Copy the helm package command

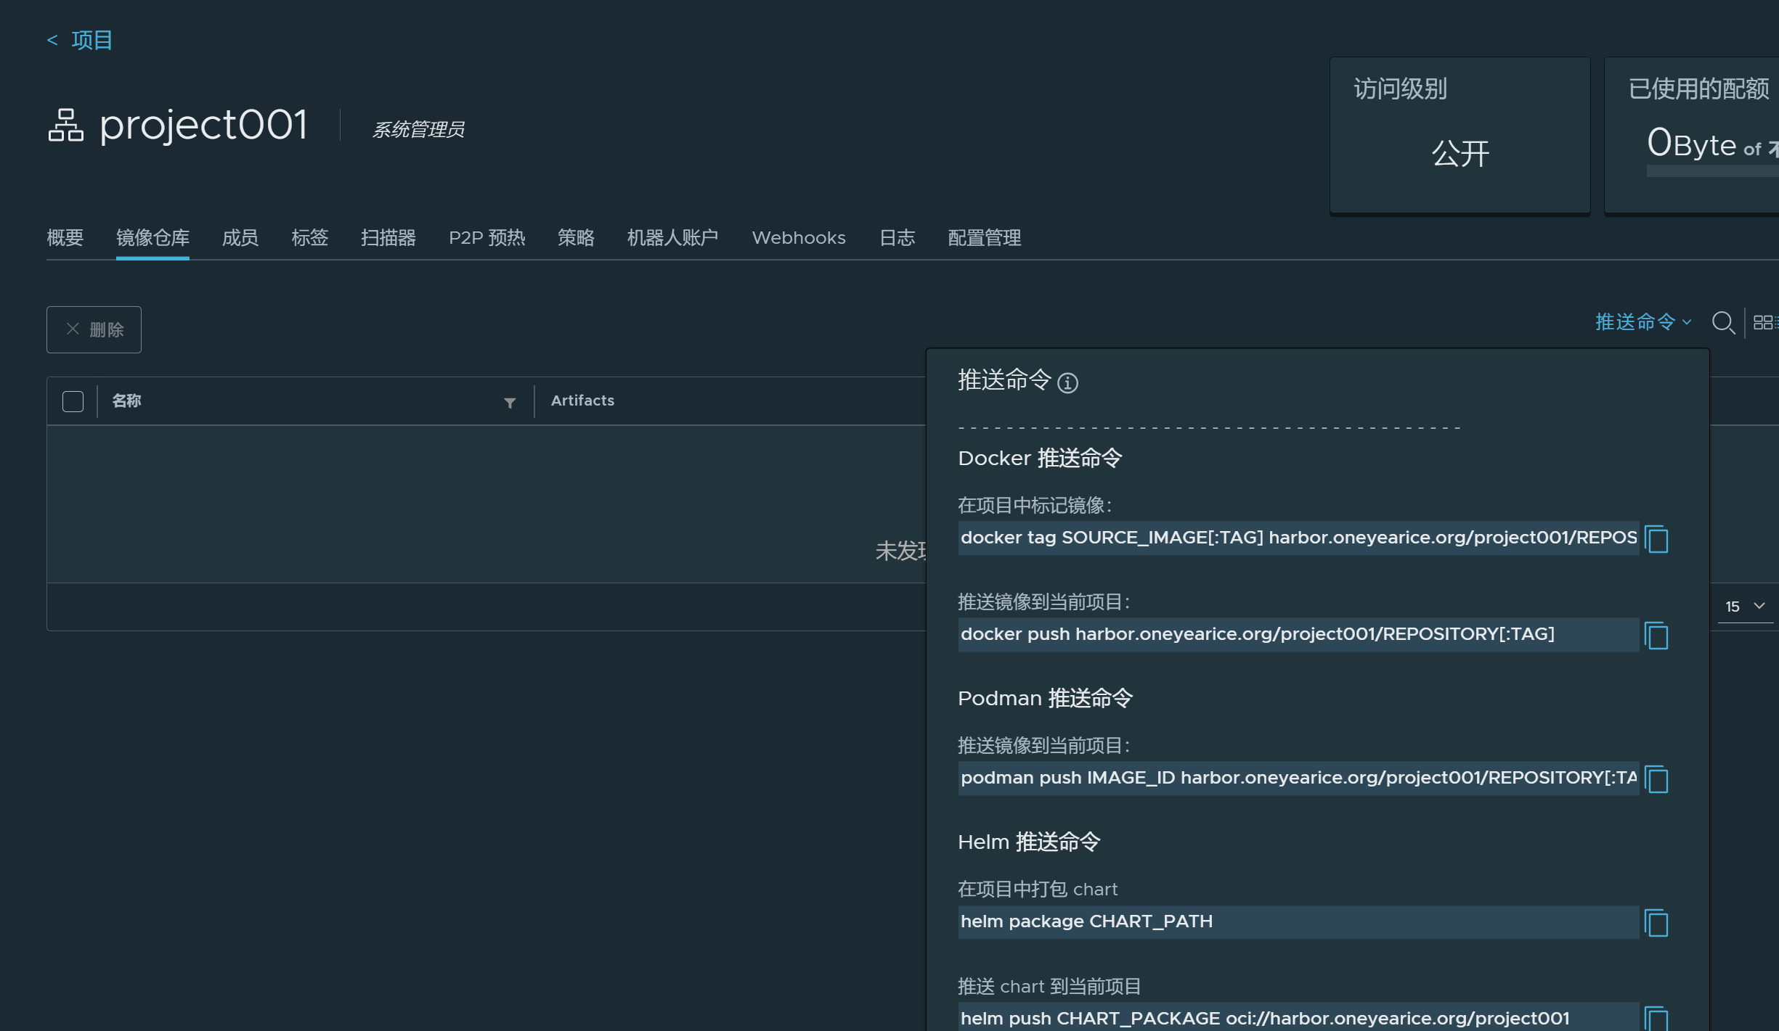tap(1656, 923)
